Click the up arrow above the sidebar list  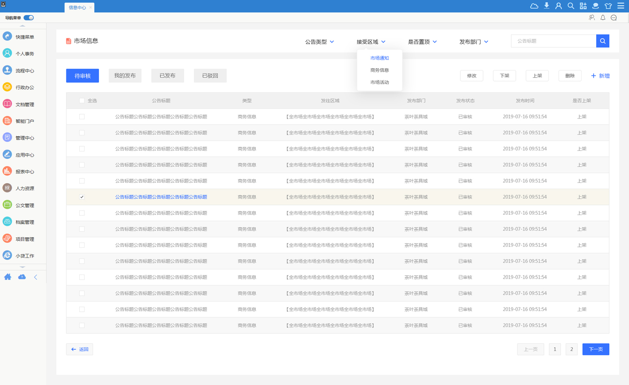pos(23,26)
